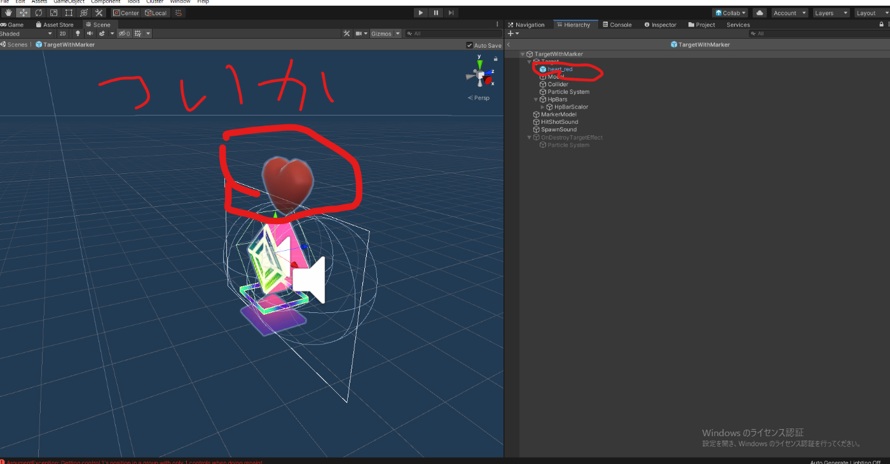Toggle 2D view in the Scene toolbar
The width and height of the screenshot is (890, 464).
62,34
